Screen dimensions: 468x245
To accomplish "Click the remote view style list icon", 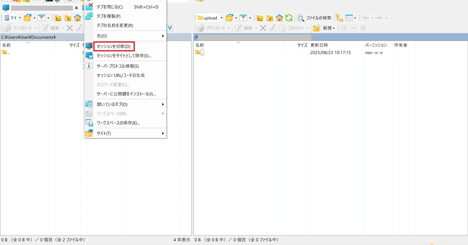I will pos(349,18).
